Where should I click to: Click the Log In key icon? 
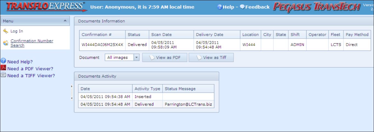(5, 31)
